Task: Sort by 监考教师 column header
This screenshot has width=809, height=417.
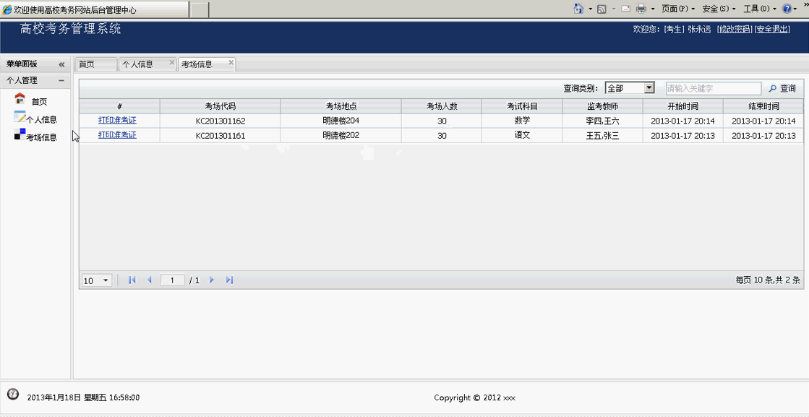Action: coord(603,106)
